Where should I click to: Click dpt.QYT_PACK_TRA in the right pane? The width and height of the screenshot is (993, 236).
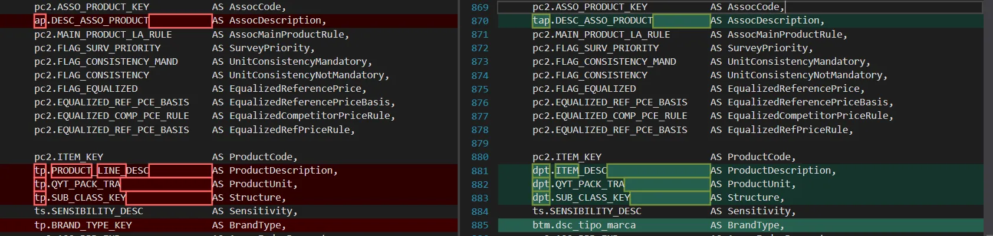pos(578,184)
